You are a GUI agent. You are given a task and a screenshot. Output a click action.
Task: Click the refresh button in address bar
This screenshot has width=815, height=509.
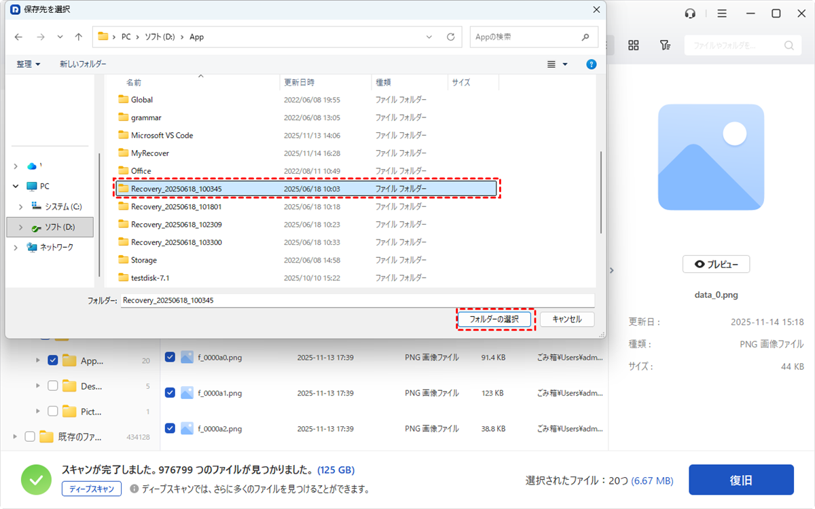[x=450, y=37]
